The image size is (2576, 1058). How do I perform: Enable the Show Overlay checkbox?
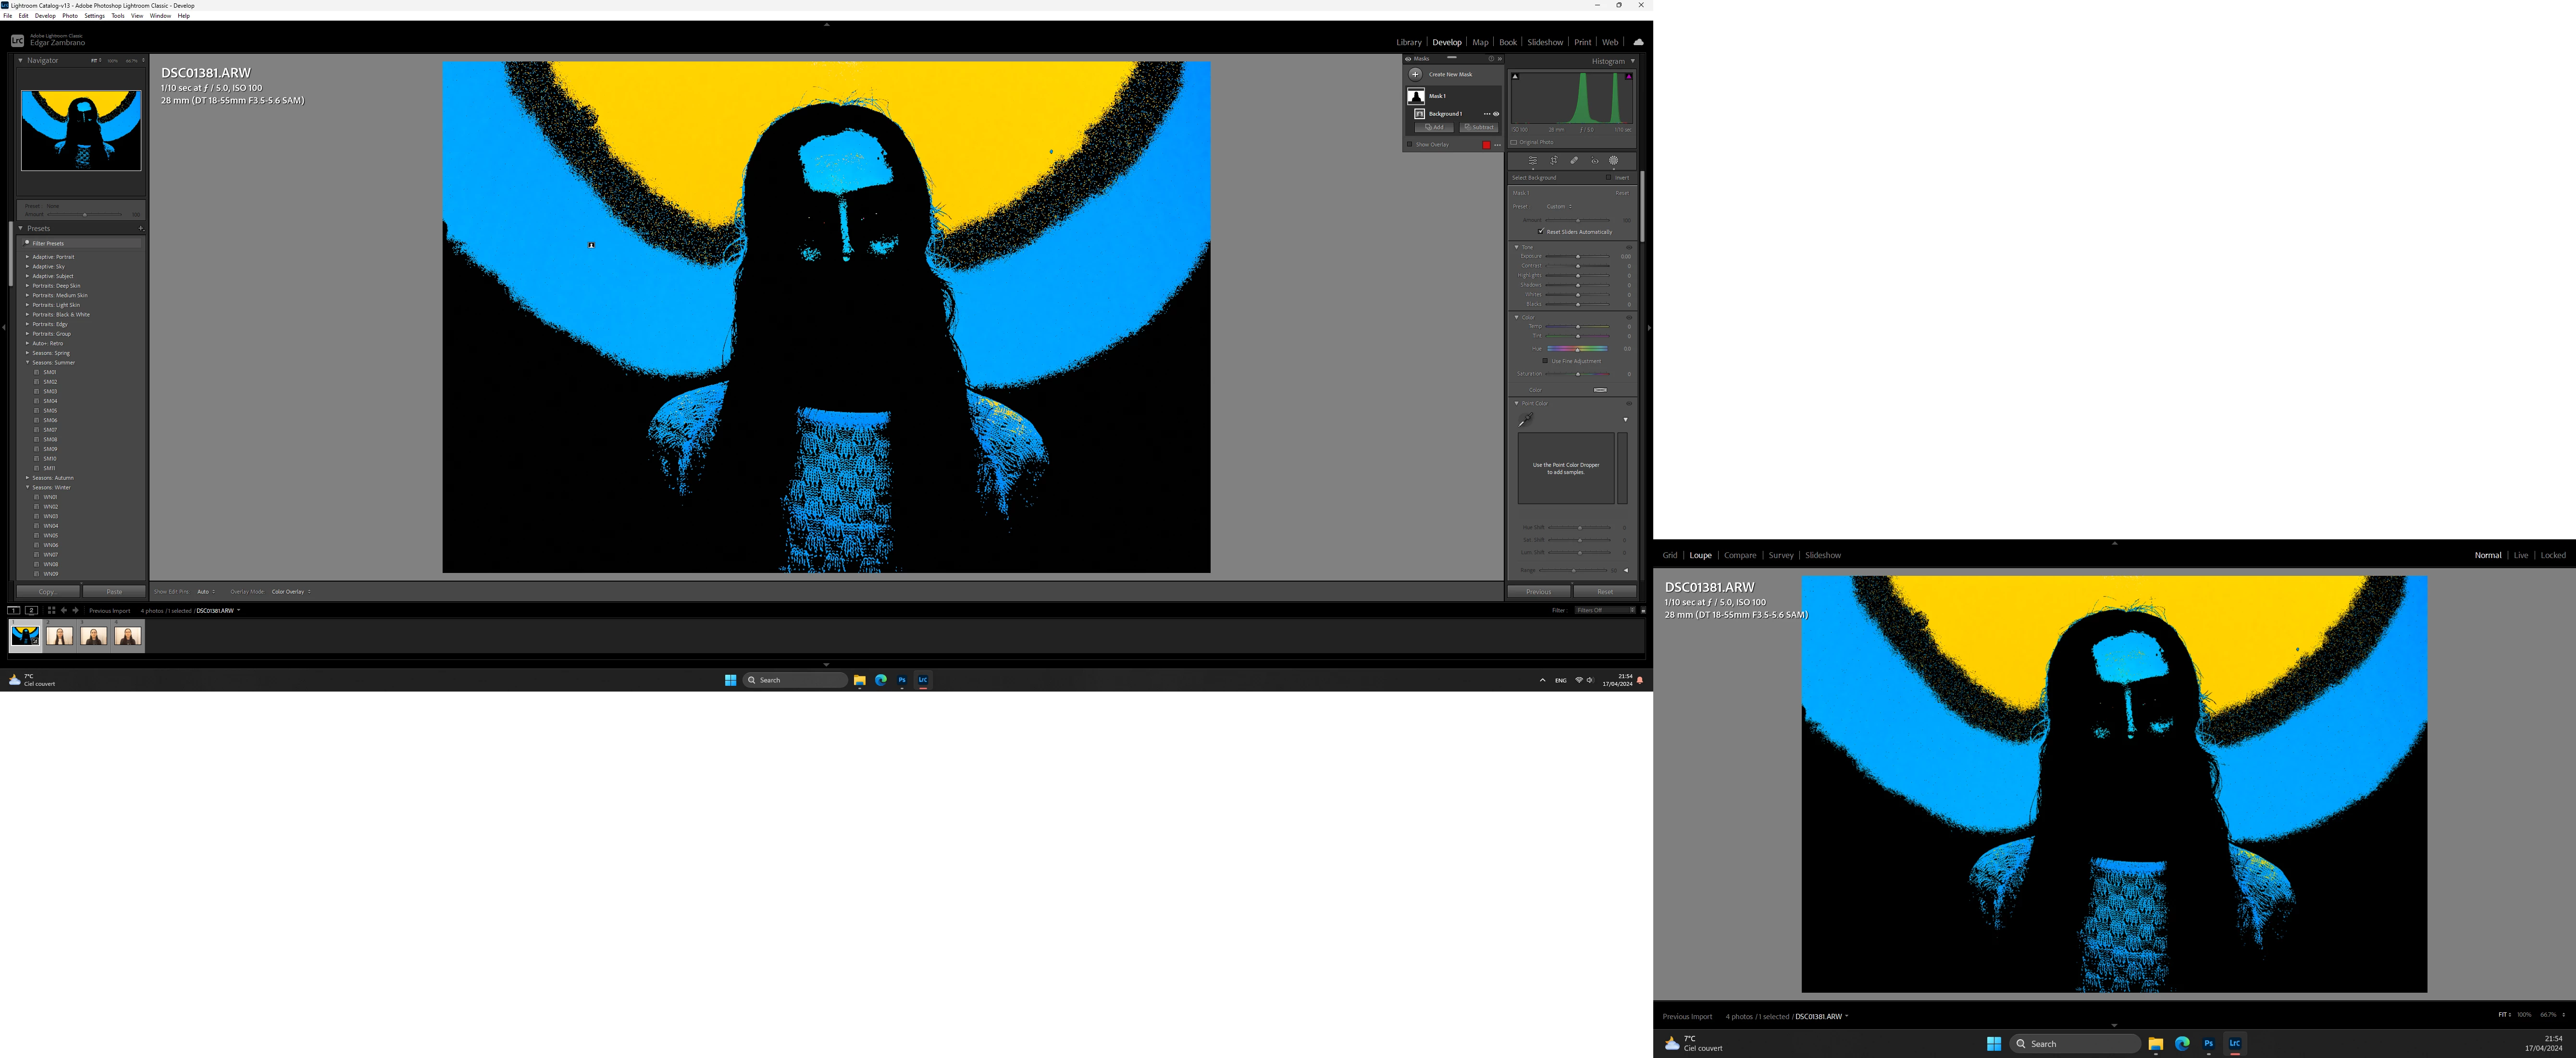[x=1410, y=145]
